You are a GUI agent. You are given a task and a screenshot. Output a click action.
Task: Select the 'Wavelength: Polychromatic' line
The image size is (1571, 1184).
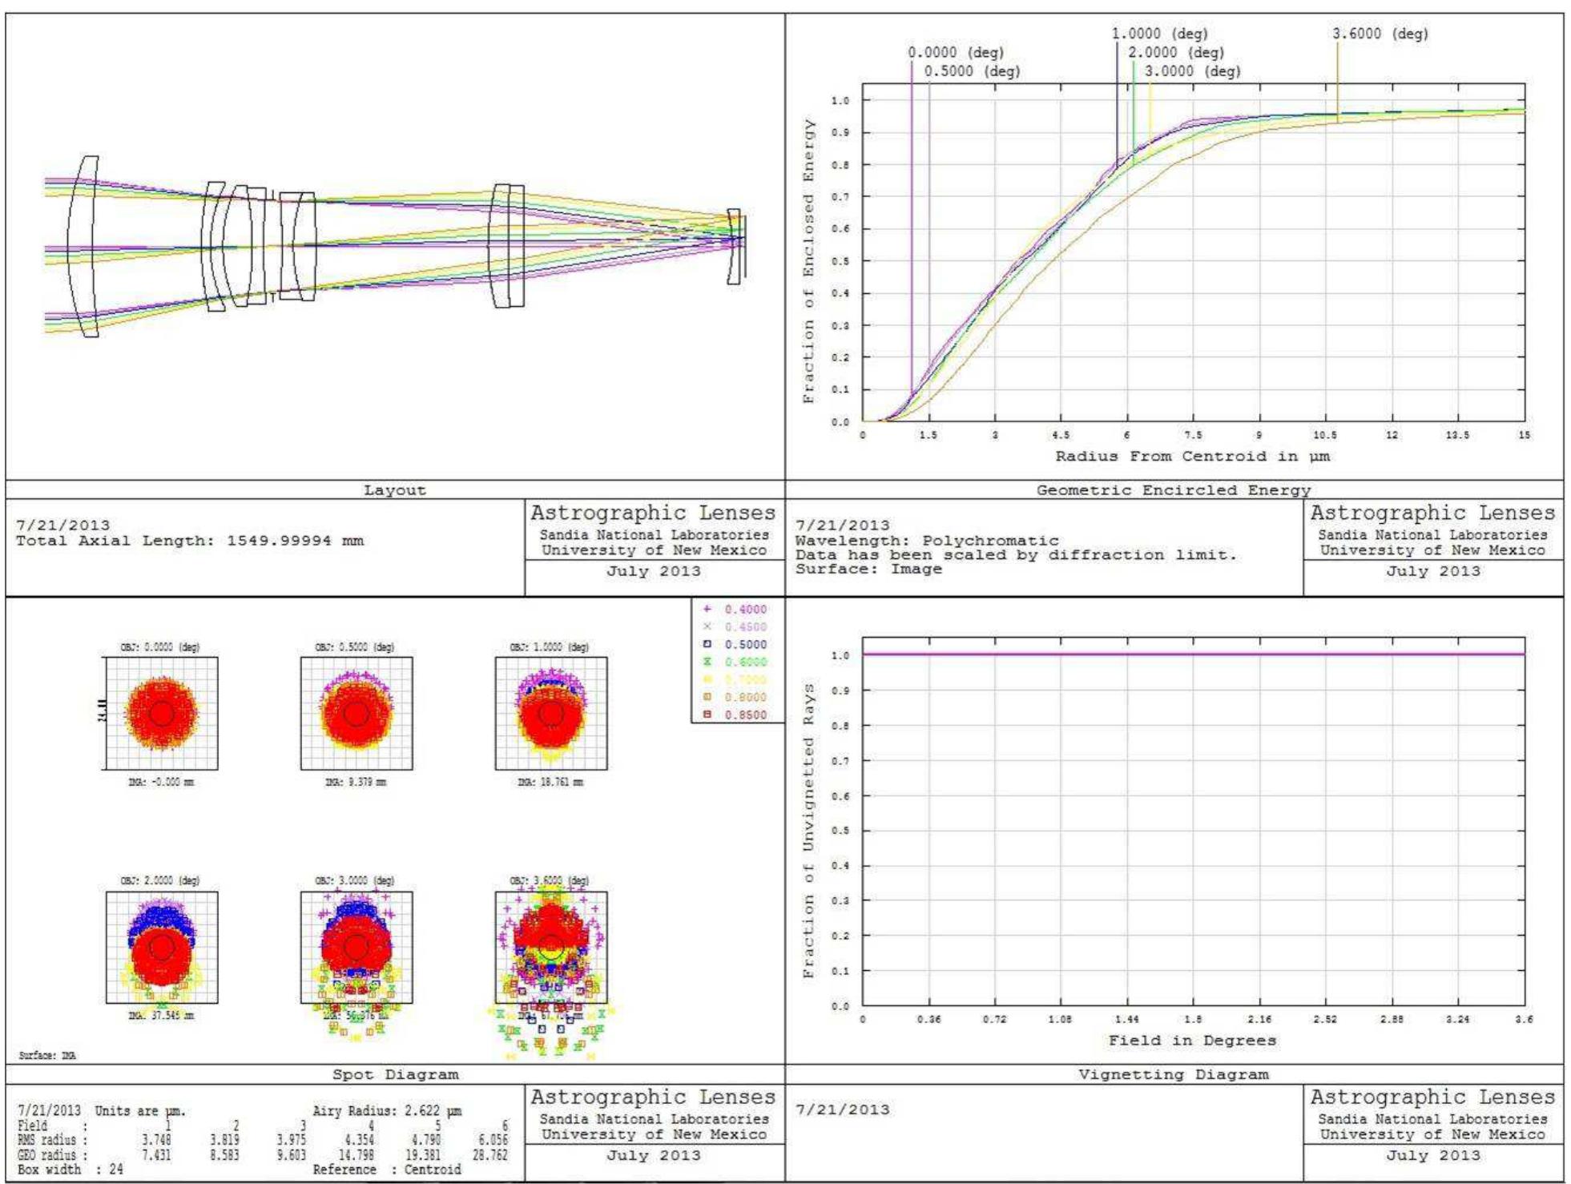927,541
